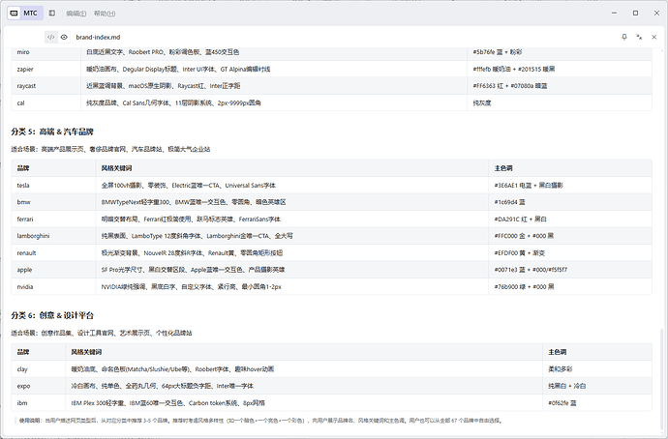
Task: Click apple's SF Pro keywords cell
Action: coord(292,270)
